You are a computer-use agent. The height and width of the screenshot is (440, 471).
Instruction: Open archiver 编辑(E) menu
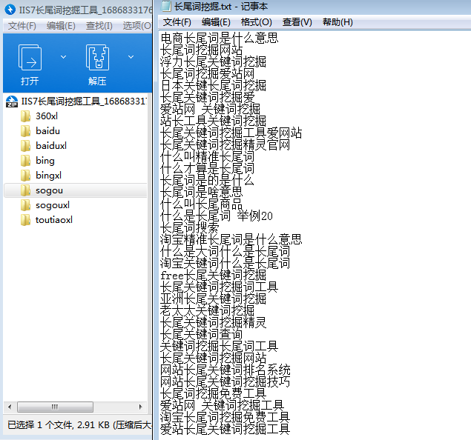[x=61, y=26]
